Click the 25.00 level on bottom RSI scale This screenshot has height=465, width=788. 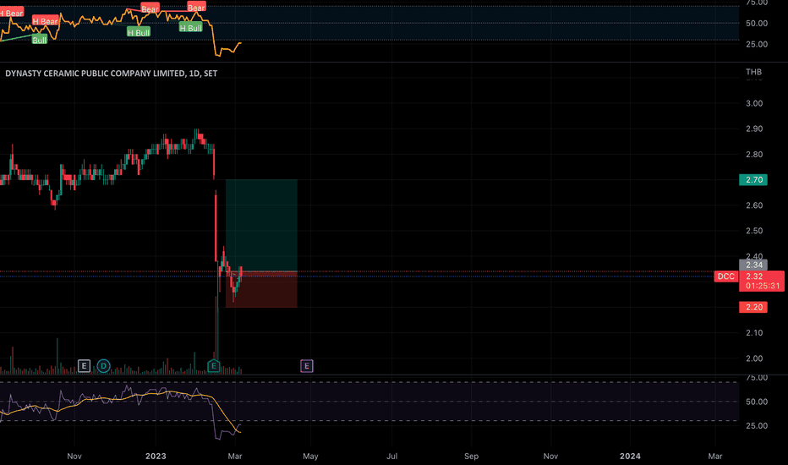pyautogui.click(x=757, y=426)
